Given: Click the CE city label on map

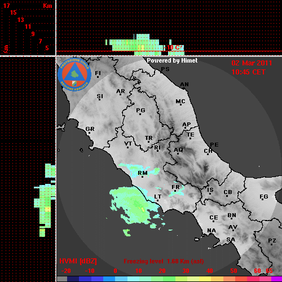Looking at the screenshot, I should (214, 218).
